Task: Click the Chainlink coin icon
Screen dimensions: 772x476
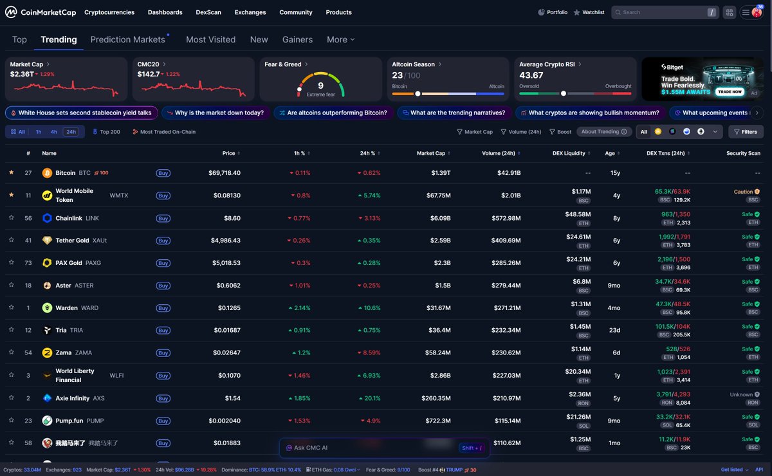Action: point(47,218)
